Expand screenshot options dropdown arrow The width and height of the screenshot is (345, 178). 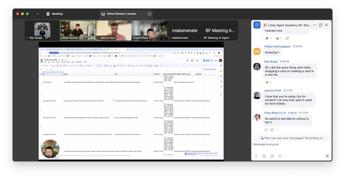tap(285, 156)
